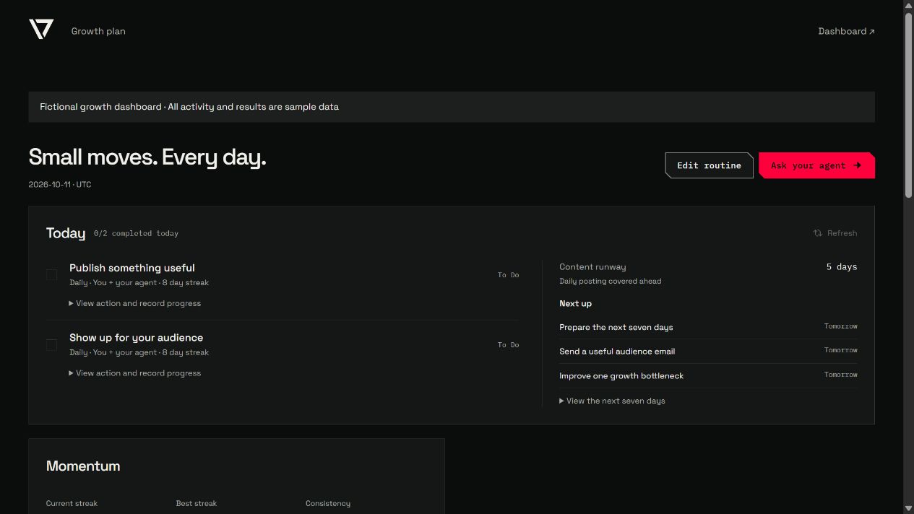Select Send a useful audience email row
This screenshot has width=914, height=514.
pos(708,352)
